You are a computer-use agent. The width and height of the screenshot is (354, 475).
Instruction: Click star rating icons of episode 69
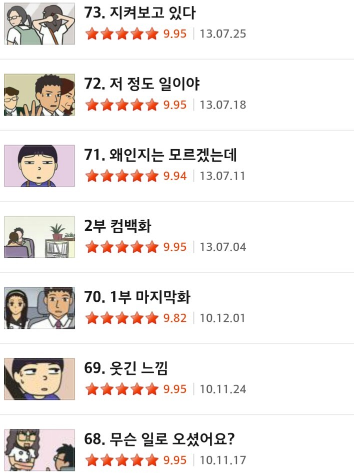click(122, 389)
